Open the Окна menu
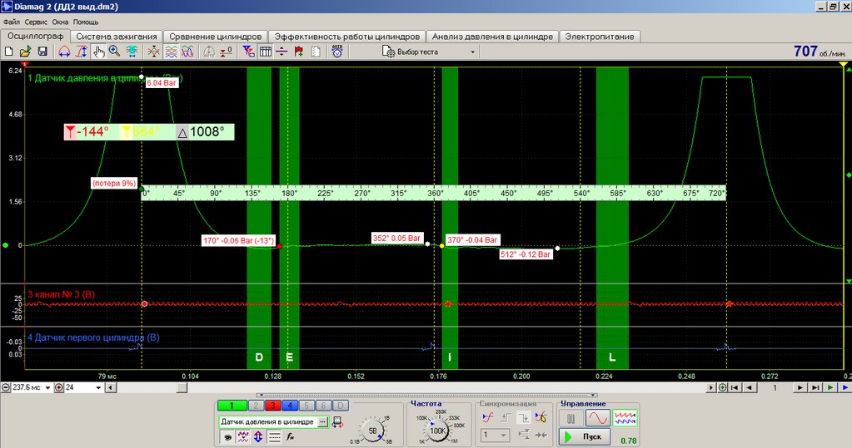This screenshot has width=852, height=448. (x=60, y=22)
